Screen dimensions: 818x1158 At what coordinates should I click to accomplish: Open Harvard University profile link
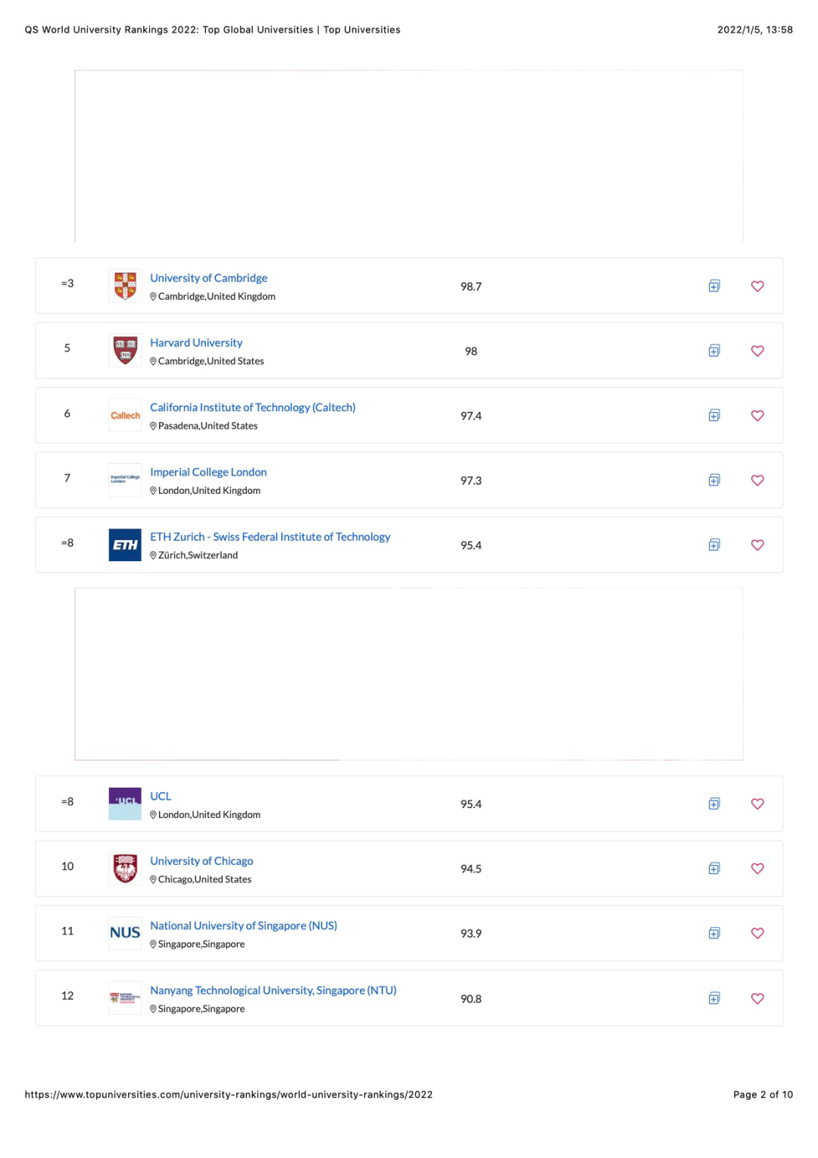tap(196, 343)
